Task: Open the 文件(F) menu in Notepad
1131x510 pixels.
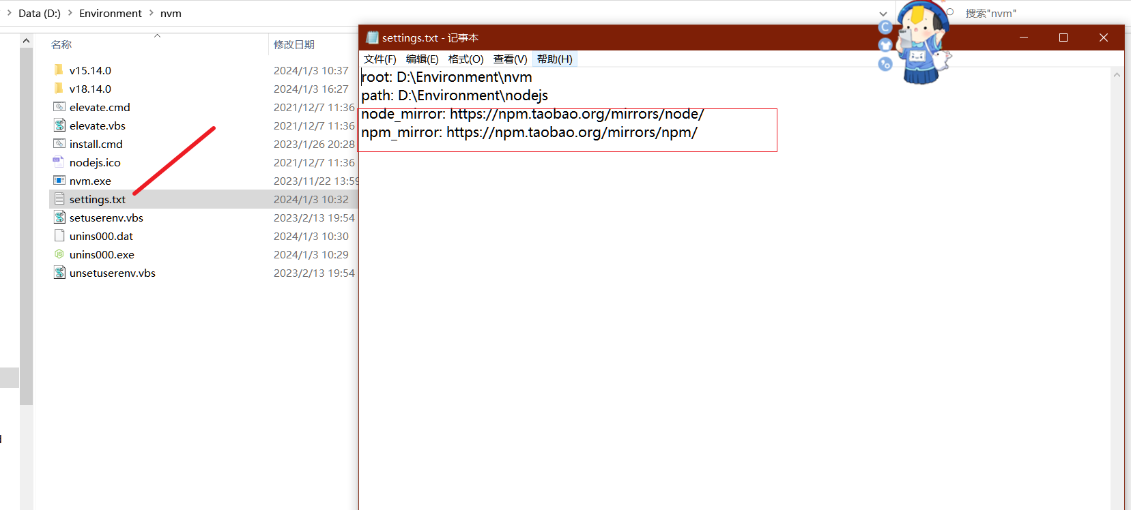Action: (x=380, y=59)
